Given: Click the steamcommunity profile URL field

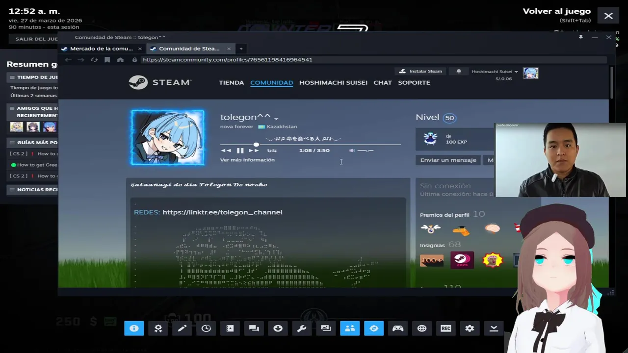Looking at the screenshot, I should [x=373, y=60].
